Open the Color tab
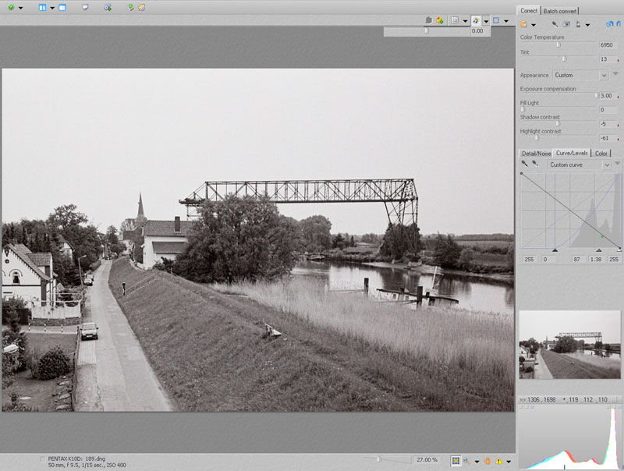 pos(601,154)
